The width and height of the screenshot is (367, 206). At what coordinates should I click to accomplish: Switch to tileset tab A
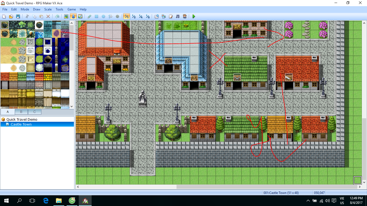pos(8,112)
